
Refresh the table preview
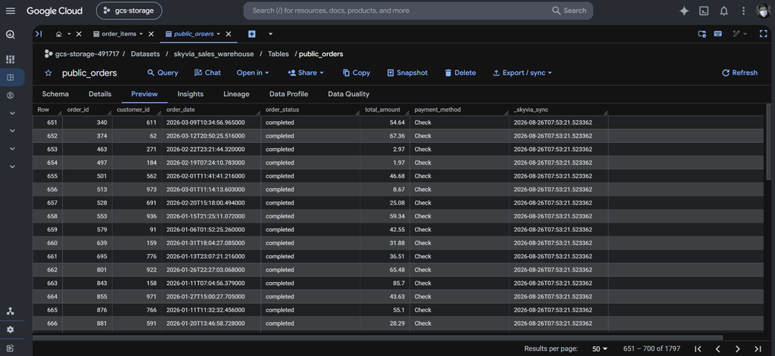pyautogui.click(x=739, y=73)
